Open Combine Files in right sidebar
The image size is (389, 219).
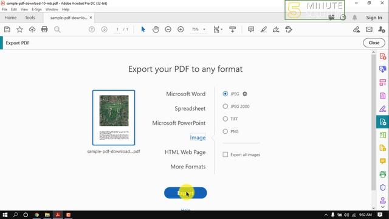(x=382, y=69)
